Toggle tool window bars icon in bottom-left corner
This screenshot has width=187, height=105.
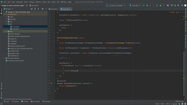click(1, 104)
